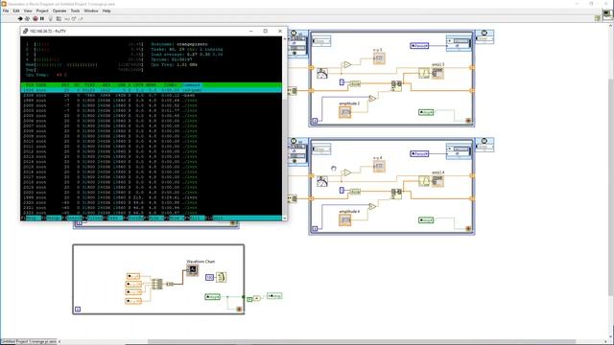Open the Project menu

42,11
